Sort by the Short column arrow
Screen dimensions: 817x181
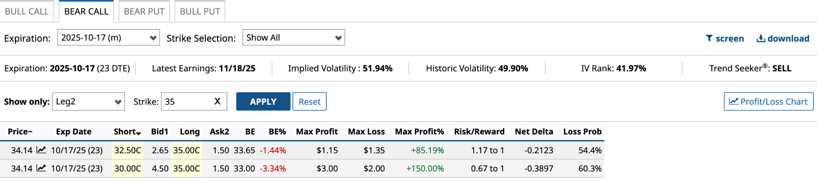click(138, 133)
